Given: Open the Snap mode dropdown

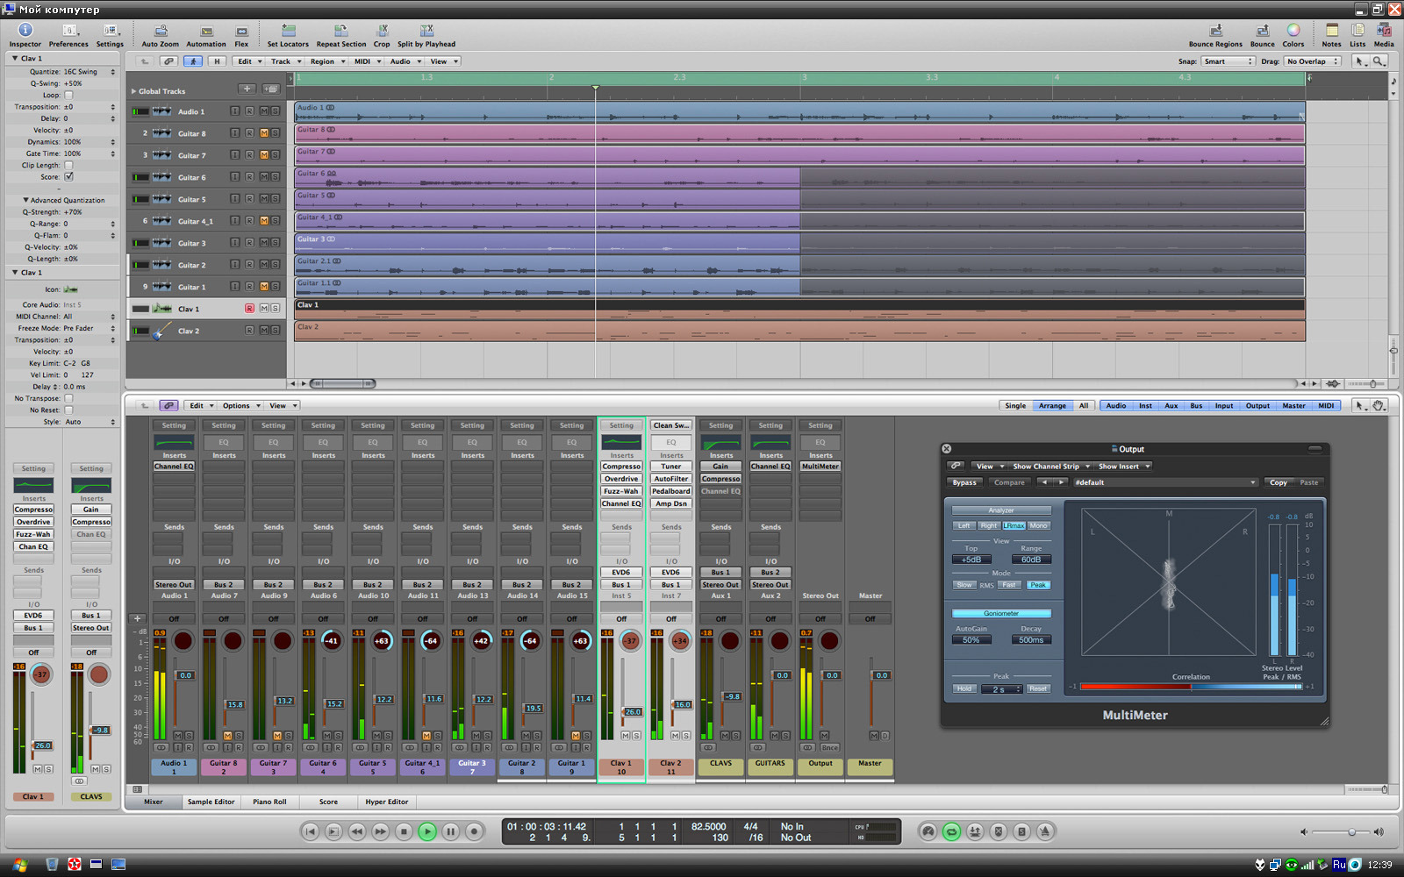Looking at the screenshot, I should point(1228,61).
